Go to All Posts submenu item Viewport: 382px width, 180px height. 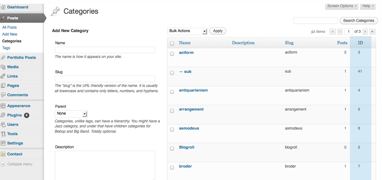tap(9, 27)
